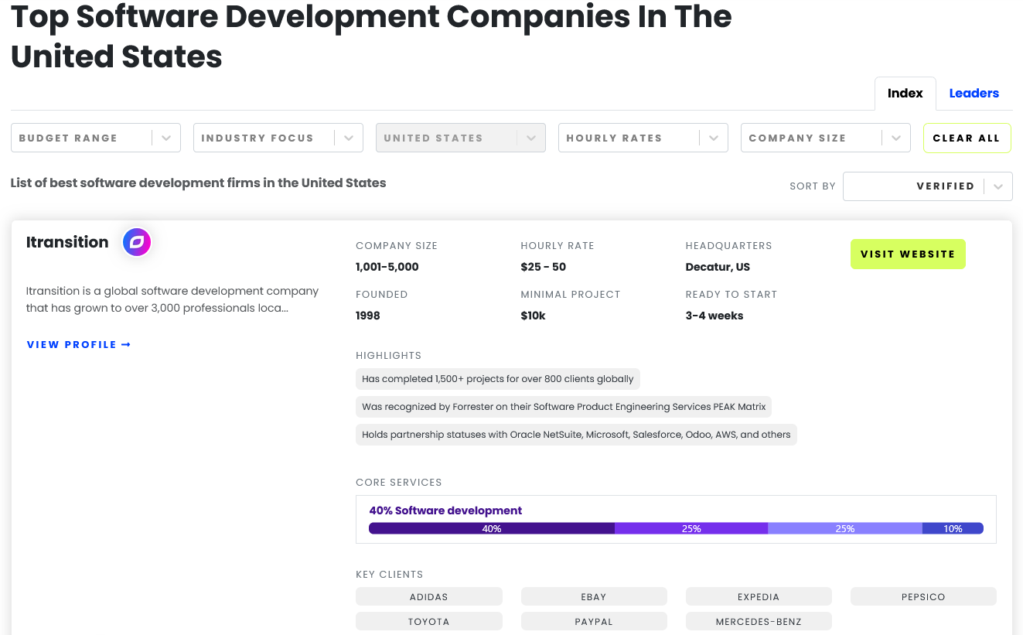This screenshot has width=1023, height=635.
Task: Click the Sort By chevron arrow
Action: click(998, 186)
